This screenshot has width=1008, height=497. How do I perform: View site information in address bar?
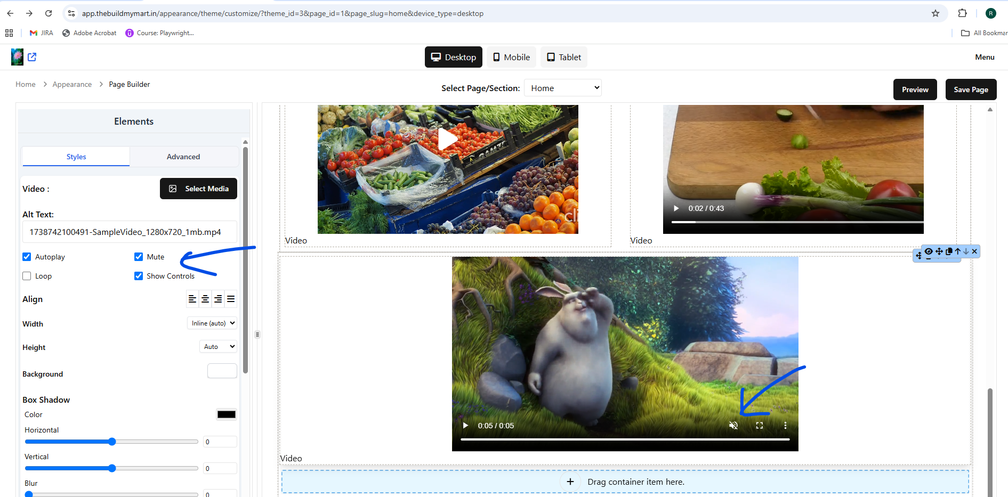coord(71,13)
